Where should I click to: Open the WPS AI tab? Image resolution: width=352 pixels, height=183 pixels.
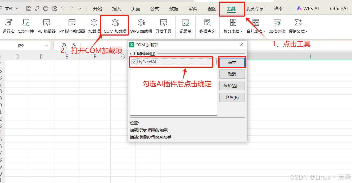(x=308, y=9)
